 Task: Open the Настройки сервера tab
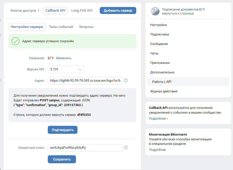(x=27, y=27)
